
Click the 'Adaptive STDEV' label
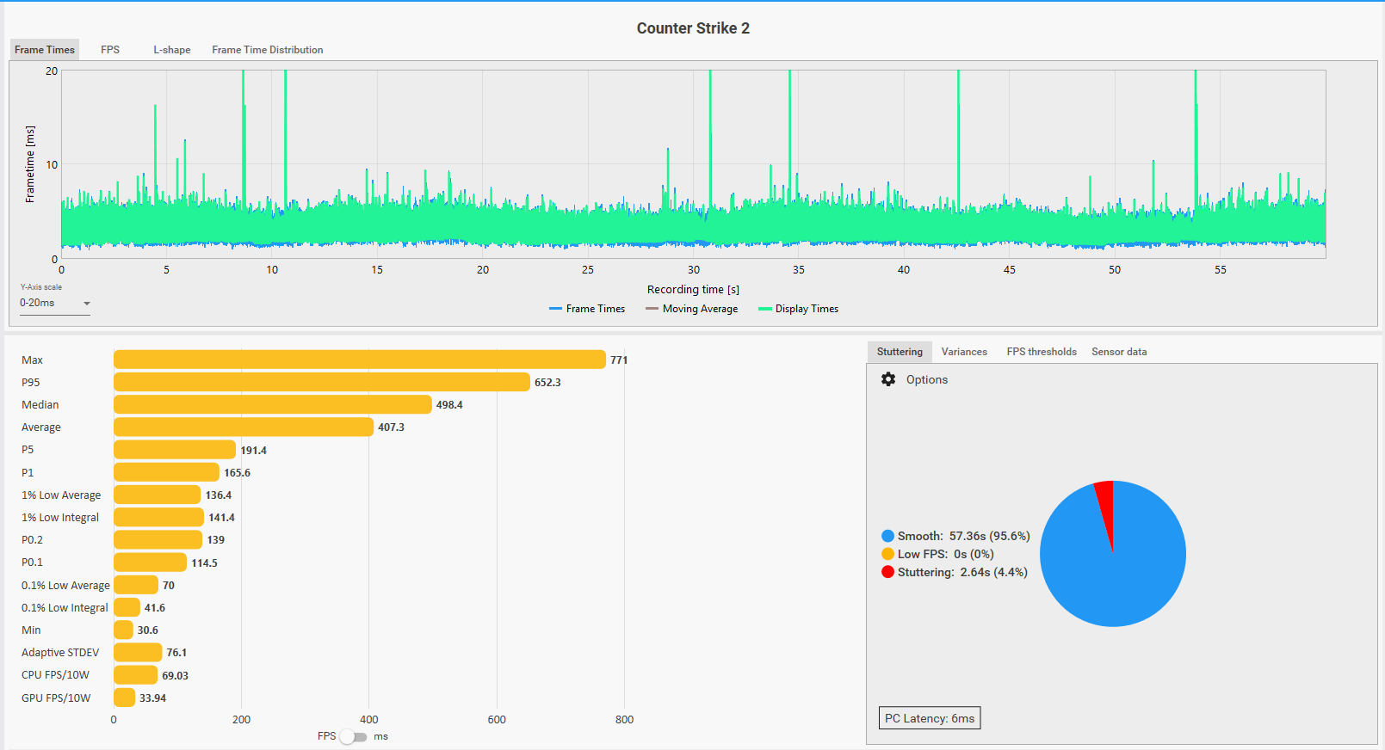(60, 653)
